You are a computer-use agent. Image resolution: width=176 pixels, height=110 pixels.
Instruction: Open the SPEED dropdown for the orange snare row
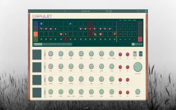125,34
